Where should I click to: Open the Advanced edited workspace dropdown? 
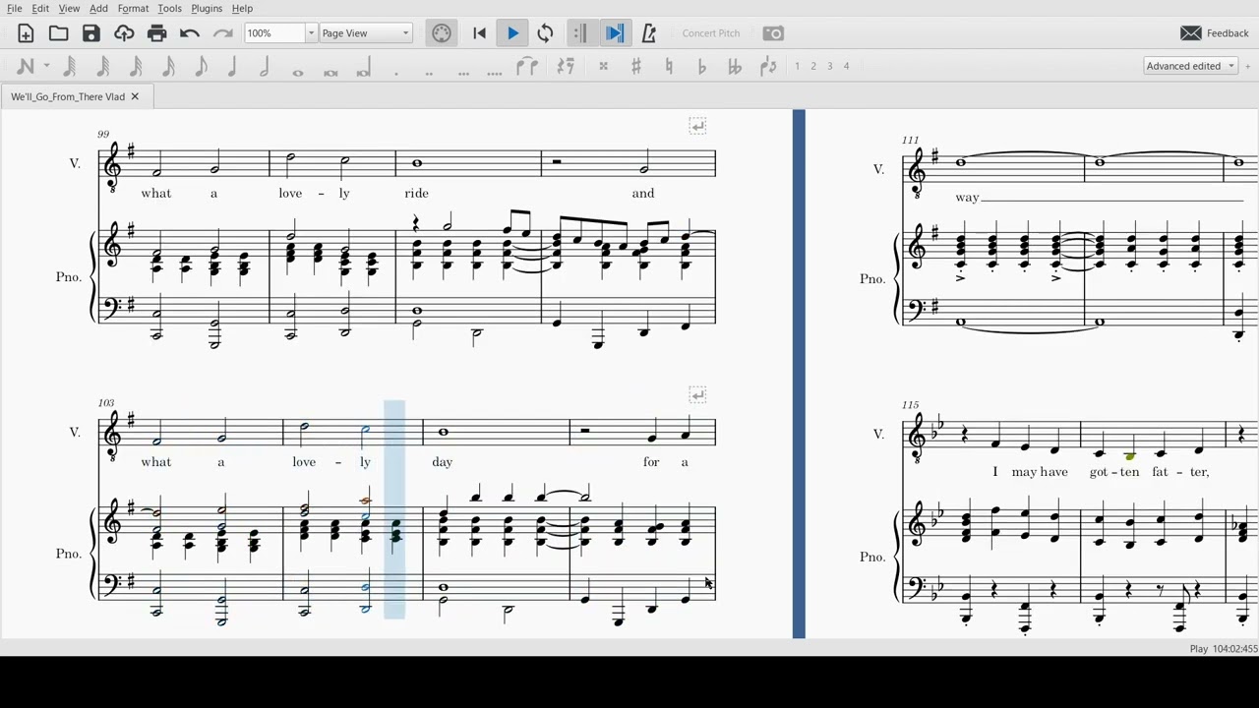(x=1190, y=66)
